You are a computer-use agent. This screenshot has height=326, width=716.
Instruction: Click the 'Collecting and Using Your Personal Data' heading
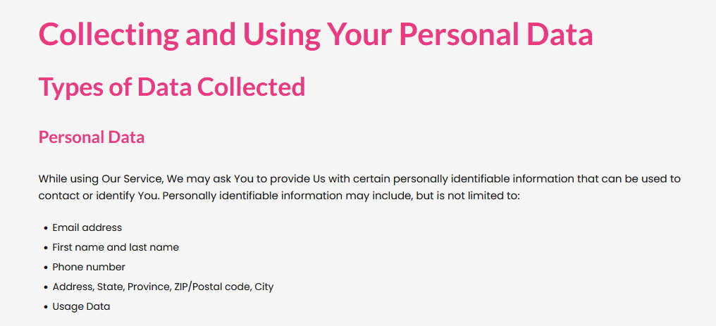(316, 35)
